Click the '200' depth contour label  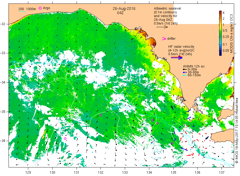21,9
